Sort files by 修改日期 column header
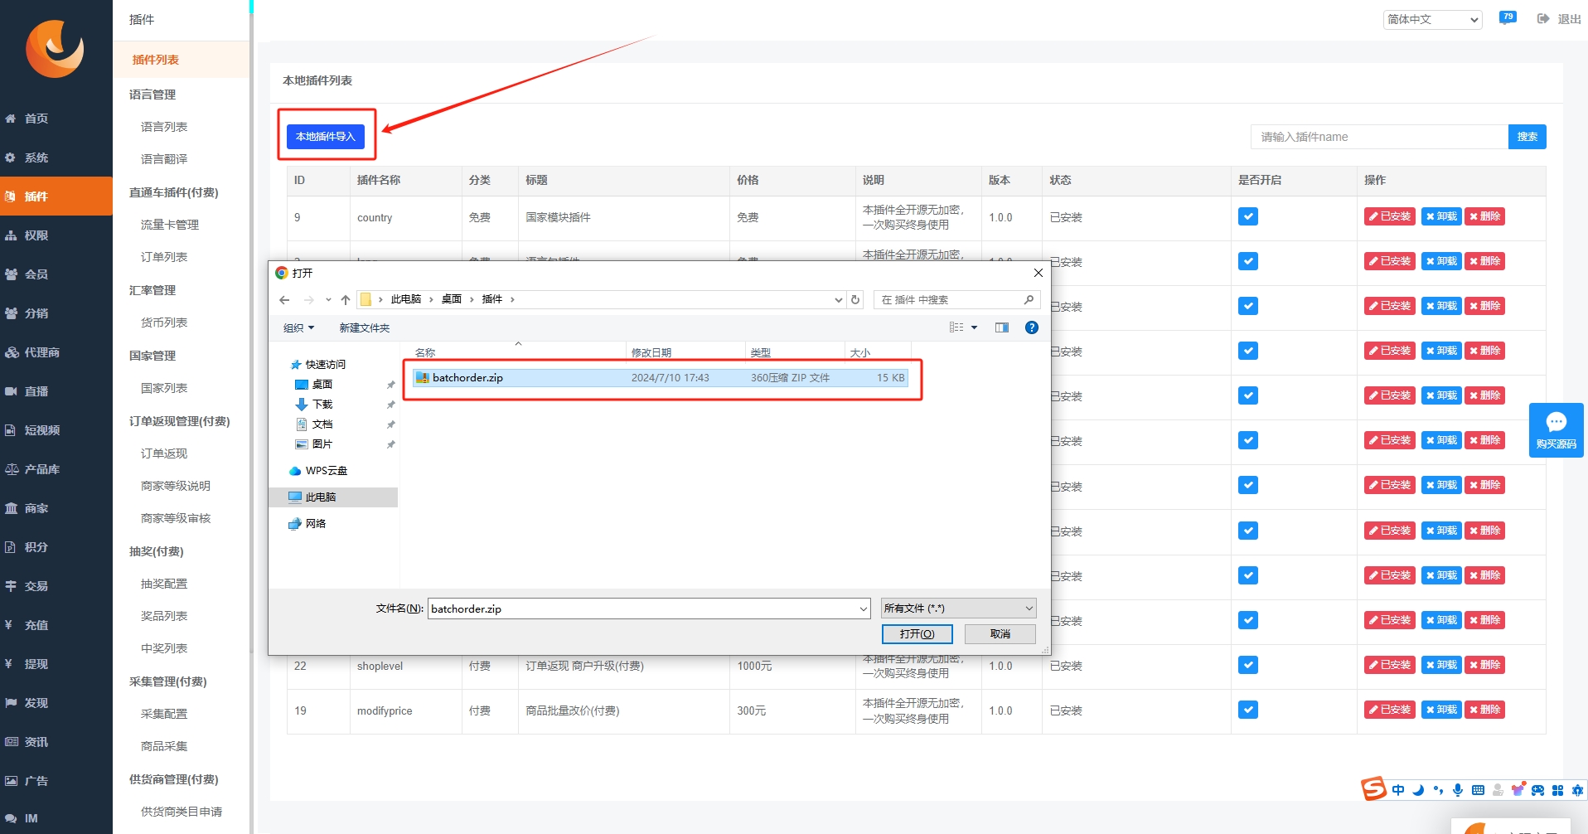Image resolution: width=1588 pixels, height=834 pixels. pyautogui.click(x=685, y=352)
